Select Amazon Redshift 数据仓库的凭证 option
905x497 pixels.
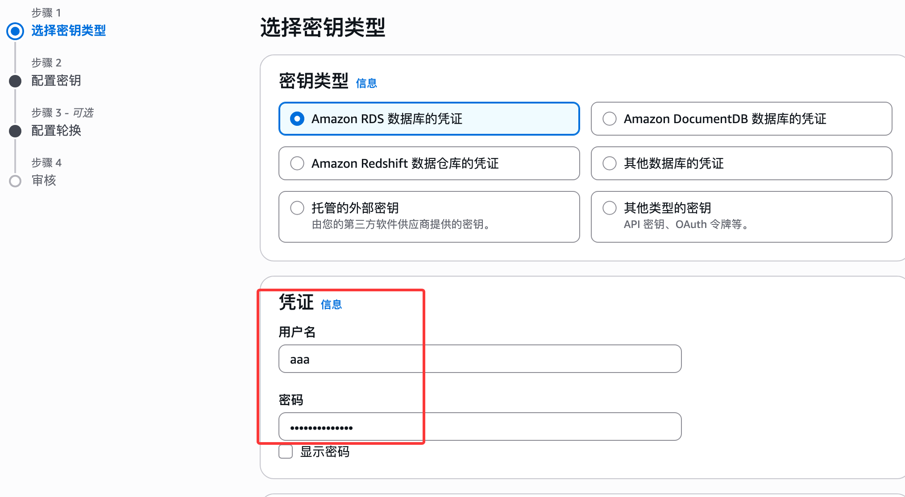click(297, 163)
